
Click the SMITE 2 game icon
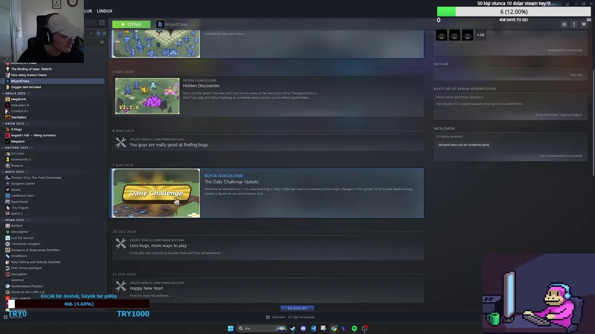point(7,214)
